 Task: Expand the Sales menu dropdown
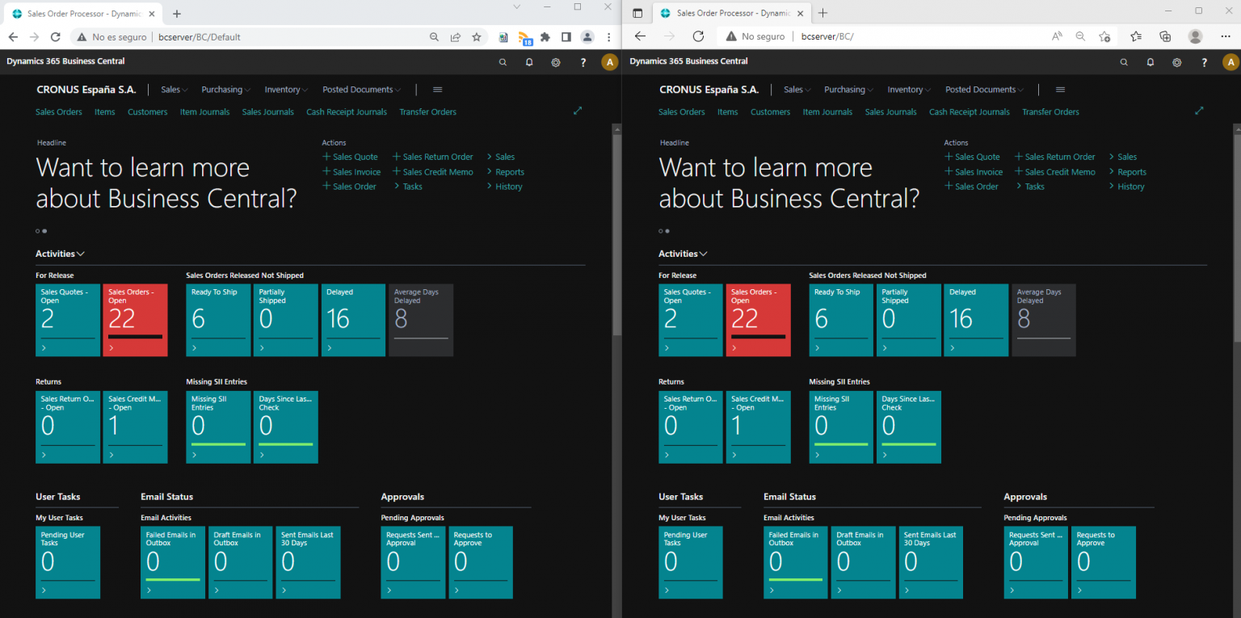[173, 89]
